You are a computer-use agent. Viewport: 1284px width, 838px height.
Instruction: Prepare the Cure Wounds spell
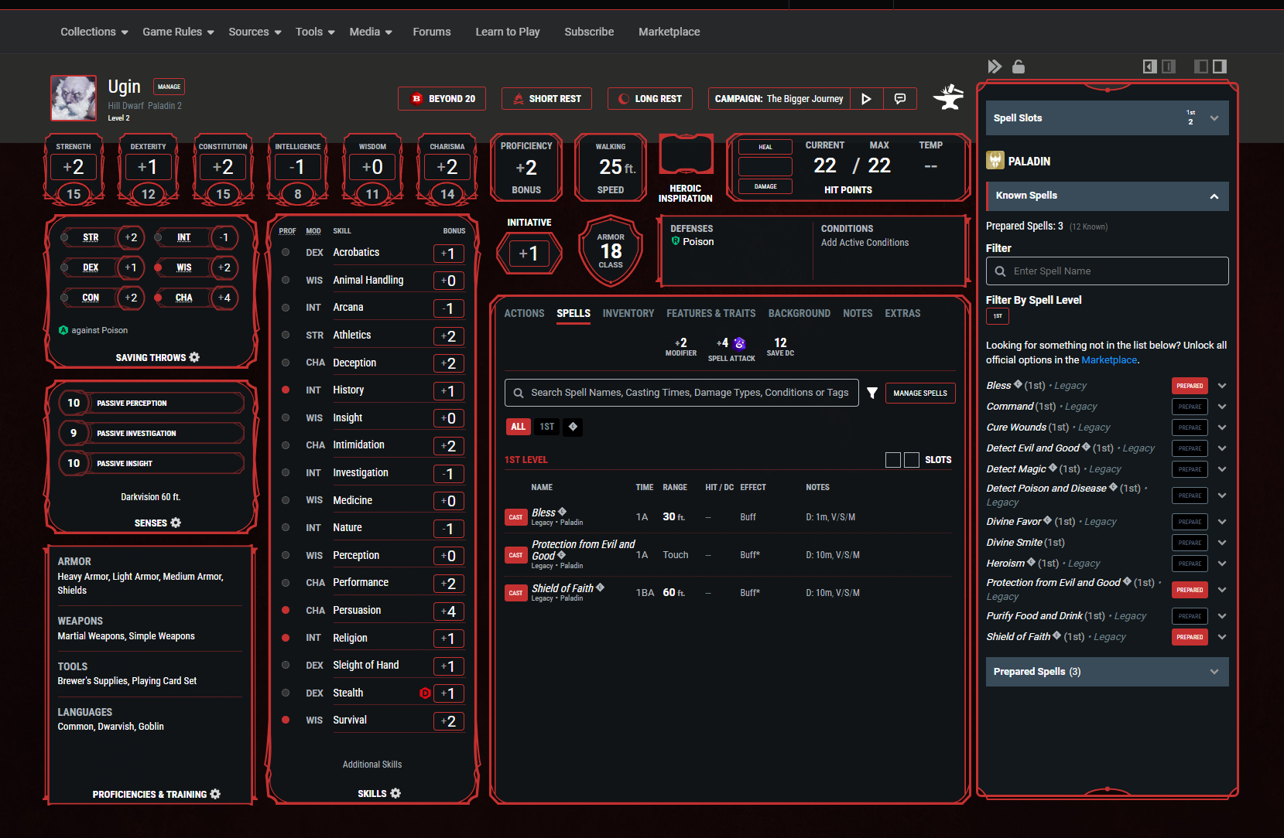pyautogui.click(x=1190, y=428)
